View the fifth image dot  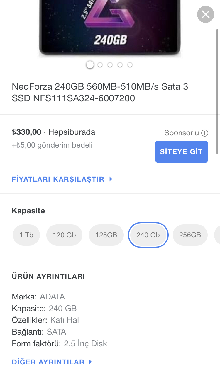pos(130,65)
